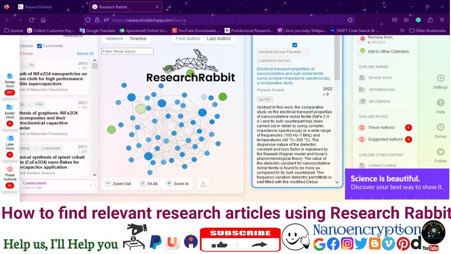
Task: Remove paper from NiFe2O4 collection
Action: tap(380, 40)
